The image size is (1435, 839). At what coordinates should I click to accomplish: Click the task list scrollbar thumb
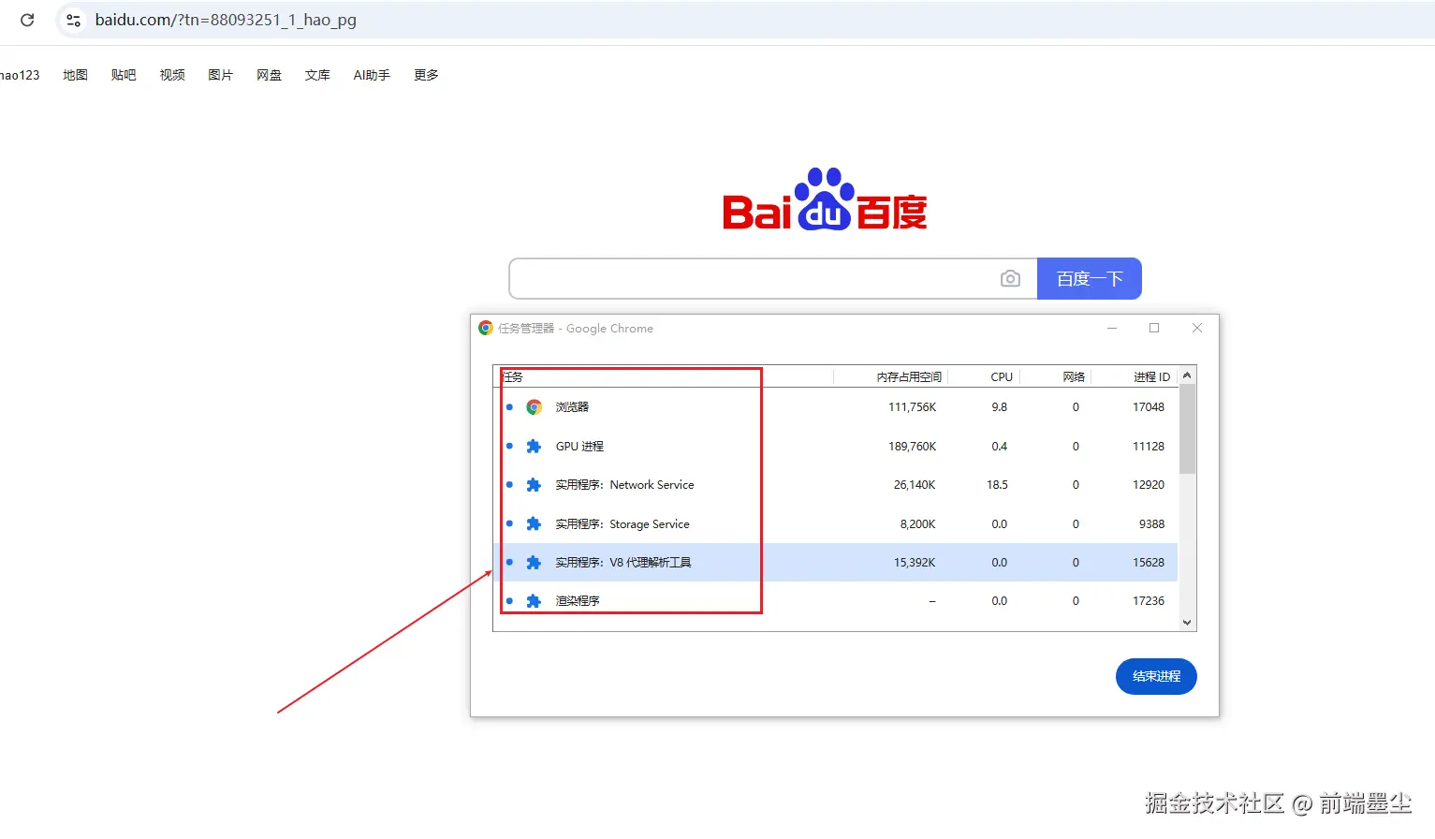click(x=1187, y=429)
